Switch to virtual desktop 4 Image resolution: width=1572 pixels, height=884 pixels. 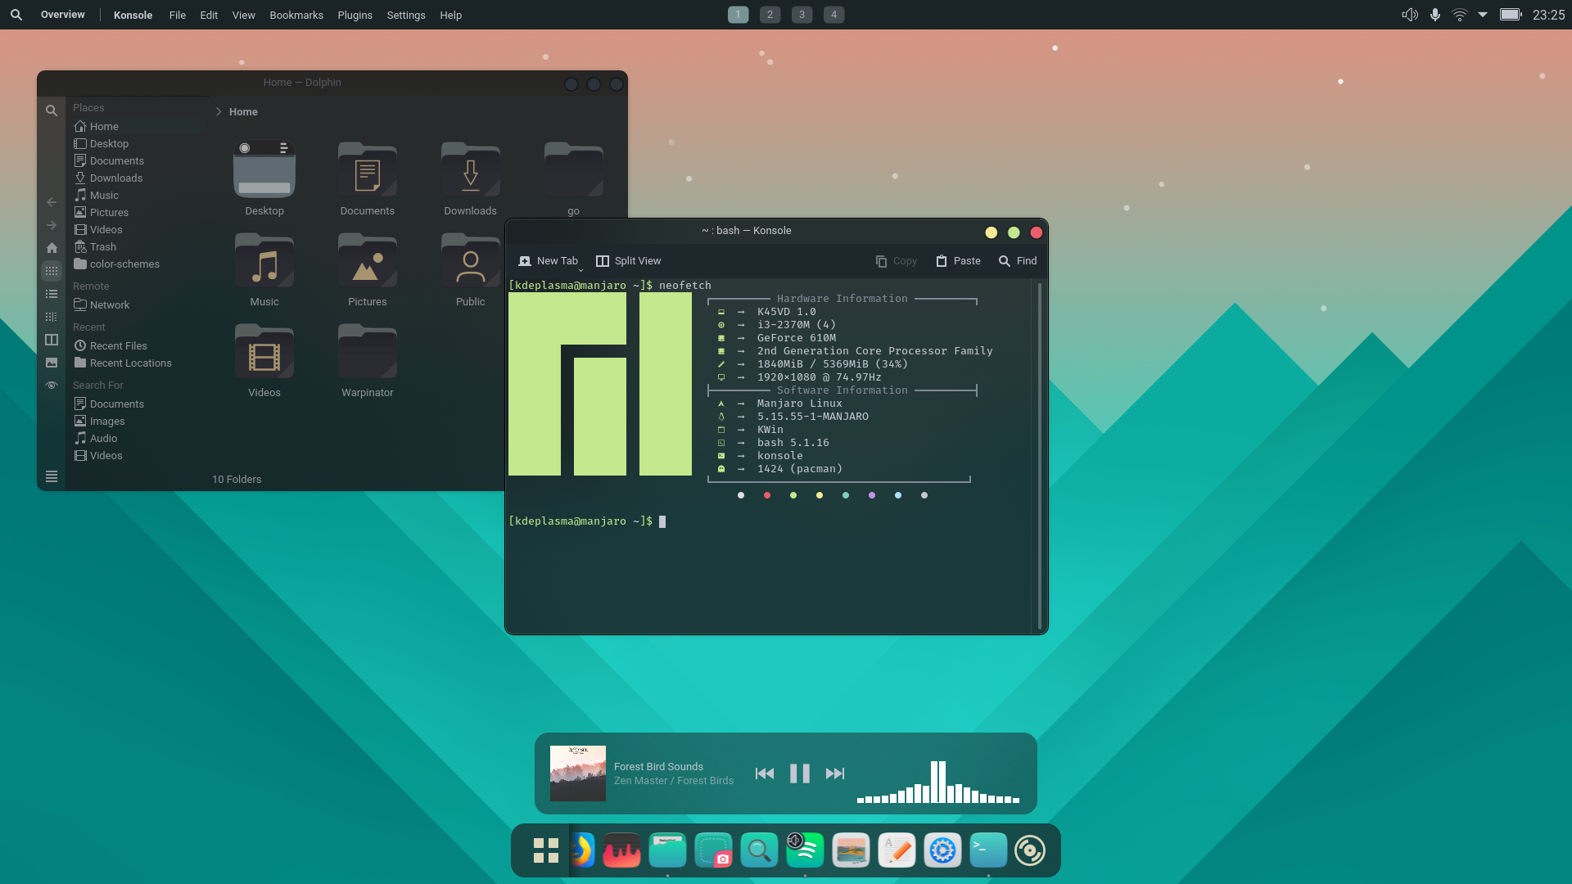coord(833,15)
